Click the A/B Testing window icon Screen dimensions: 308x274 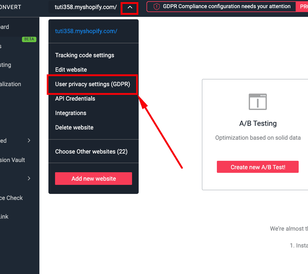tap(258, 102)
